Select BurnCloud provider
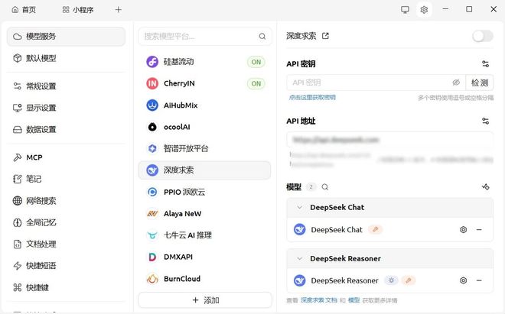 click(205, 279)
